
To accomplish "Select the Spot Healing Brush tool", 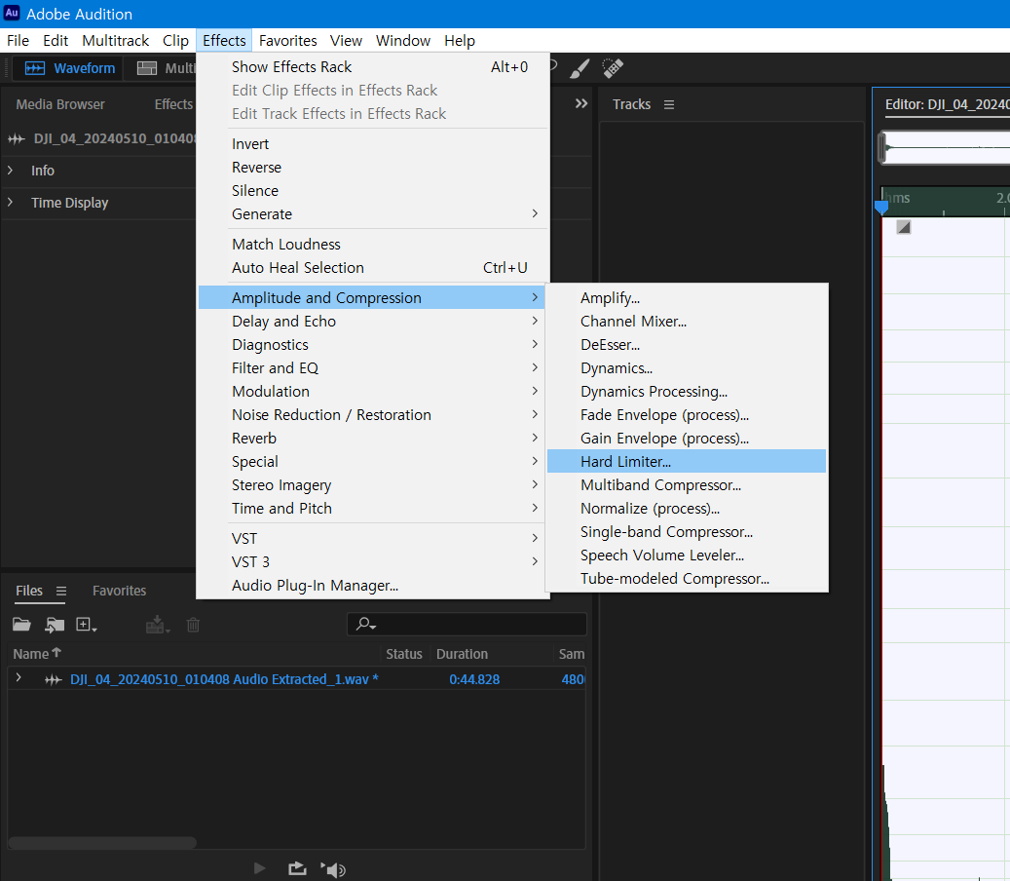I will [x=613, y=67].
